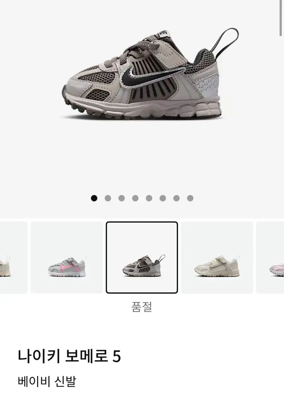Select the first carousel pagination dot
The height and width of the screenshot is (397, 284).
pyautogui.click(x=94, y=198)
